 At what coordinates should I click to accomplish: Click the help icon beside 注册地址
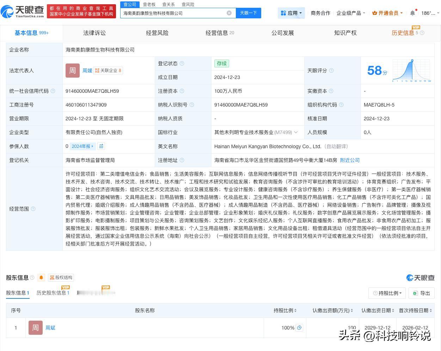182,160
